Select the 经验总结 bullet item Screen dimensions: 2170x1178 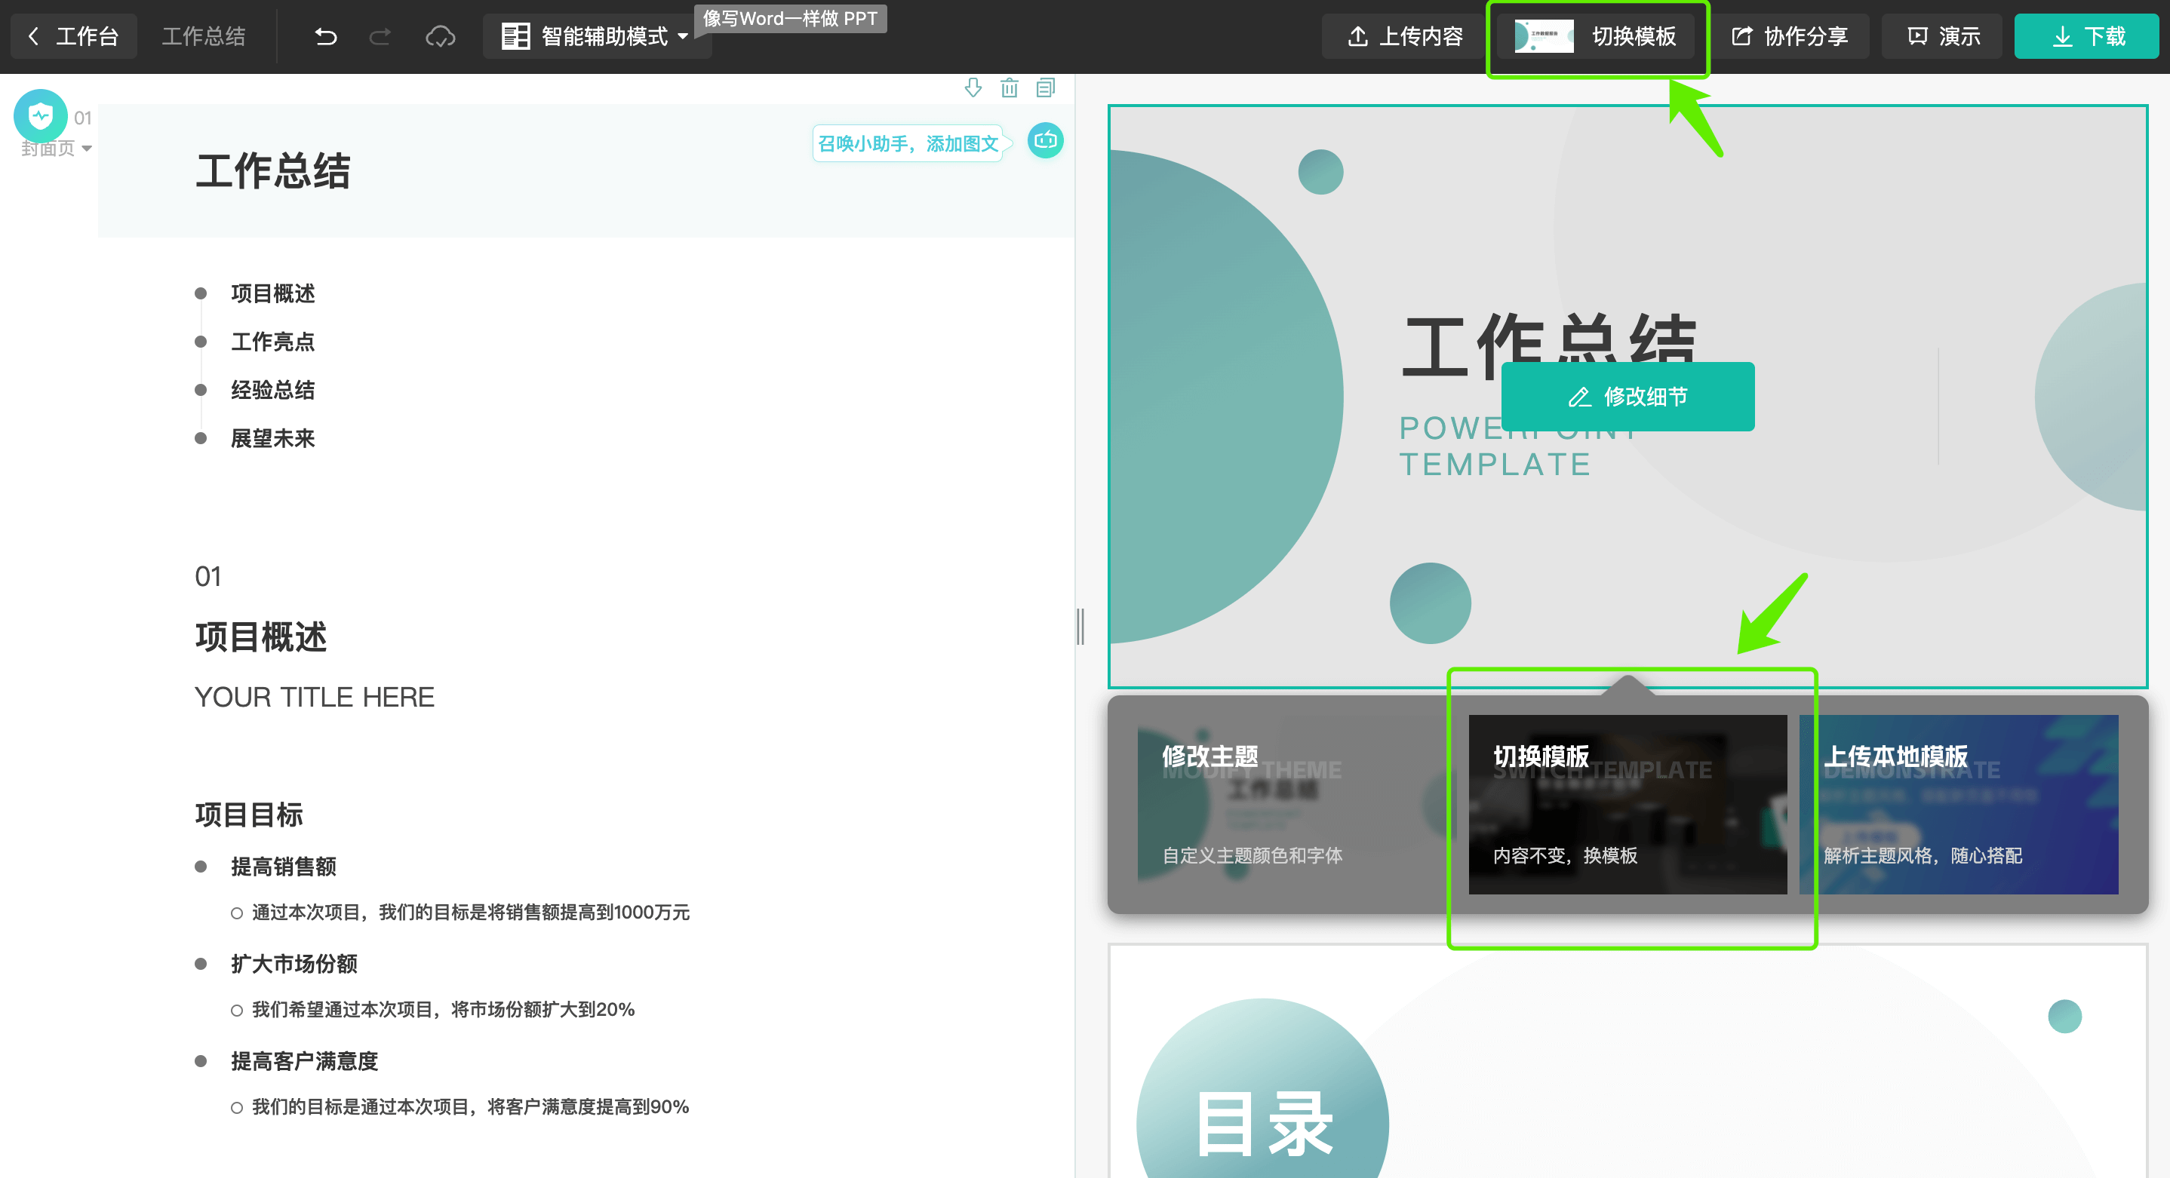(x=273, y=390)
